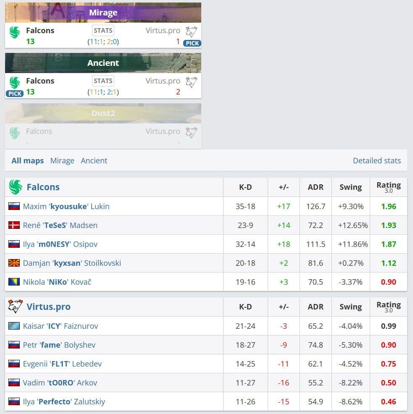This screenshot has width=413, height=414.
Task: Open the Detailed stats link
Action: tap(377, 160)
